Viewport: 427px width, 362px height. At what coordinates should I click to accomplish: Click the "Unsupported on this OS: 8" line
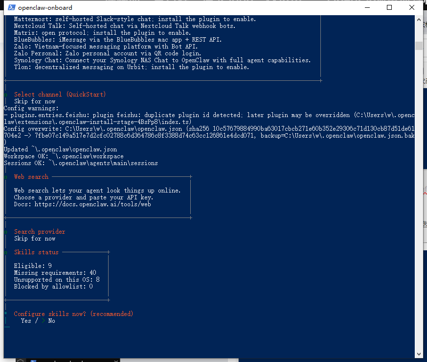coord(57,280)
